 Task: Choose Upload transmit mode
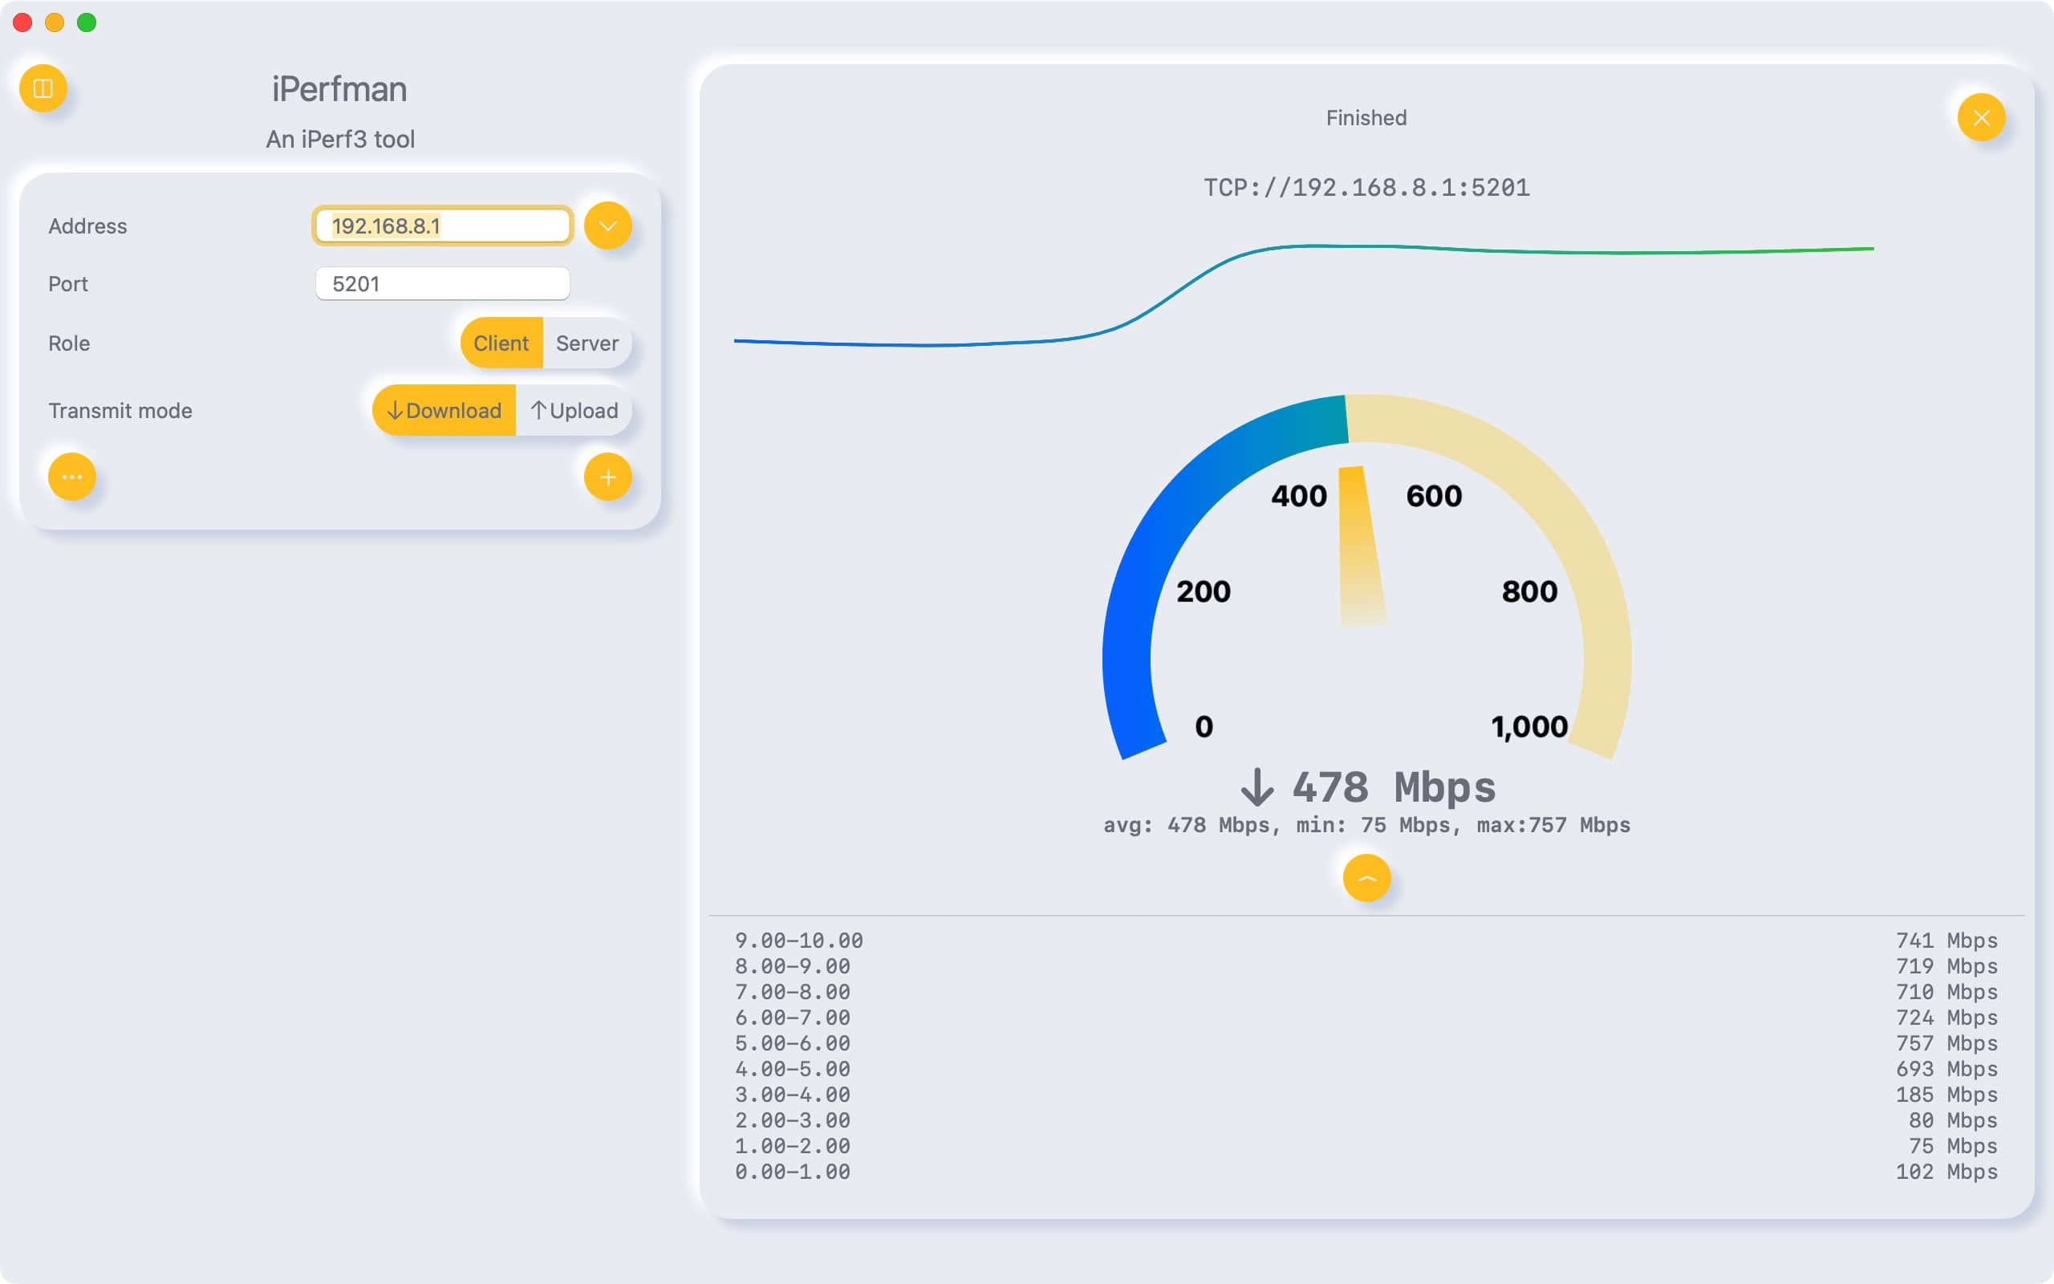[574, 410]
